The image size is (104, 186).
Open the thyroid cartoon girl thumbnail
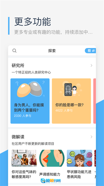tap(79, 158)
